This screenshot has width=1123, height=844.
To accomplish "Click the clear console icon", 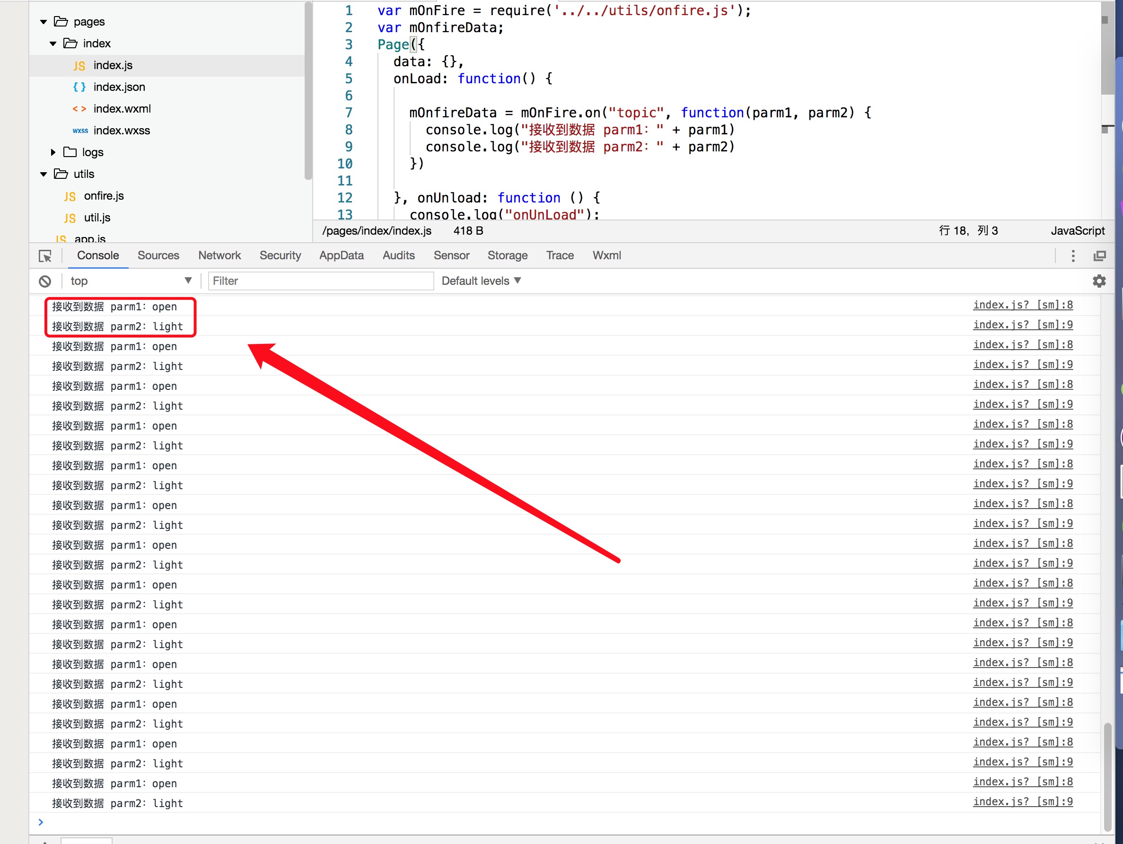I will point(44,281).
